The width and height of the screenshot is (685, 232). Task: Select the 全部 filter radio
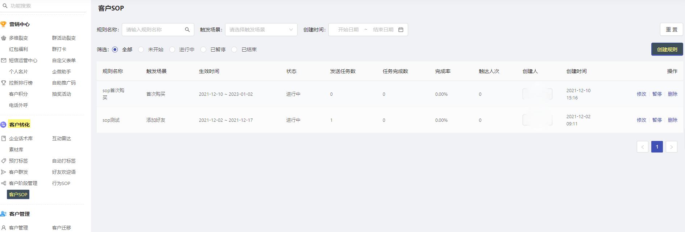coord(115,50)
